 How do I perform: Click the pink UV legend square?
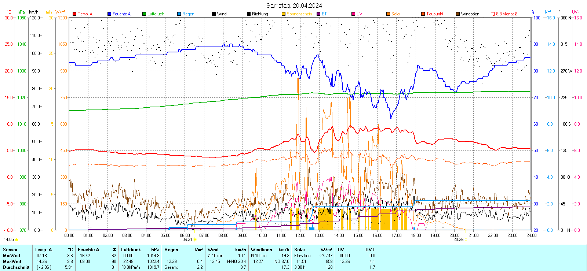click(x=353, y=14)
